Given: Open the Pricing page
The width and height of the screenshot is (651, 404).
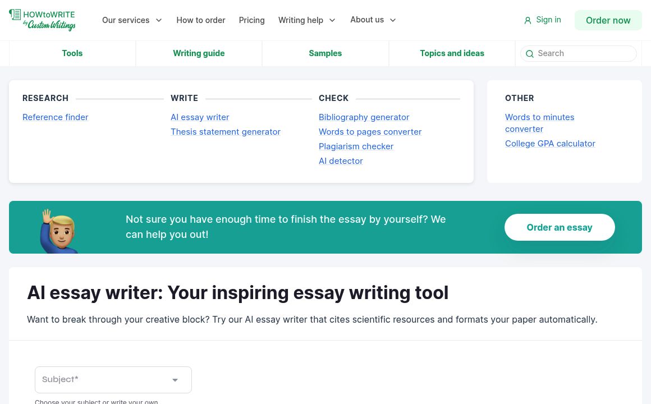Looking at the screenshot, I should point(251,20).
